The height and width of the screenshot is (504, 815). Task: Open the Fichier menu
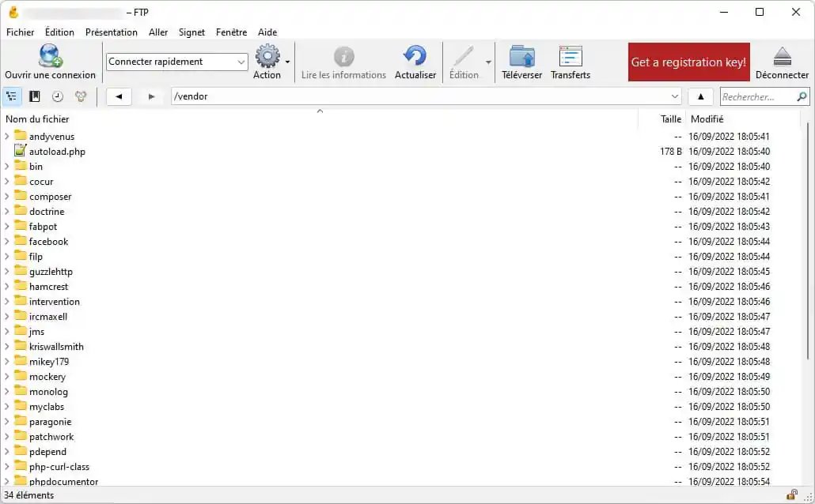click(21, 32)
